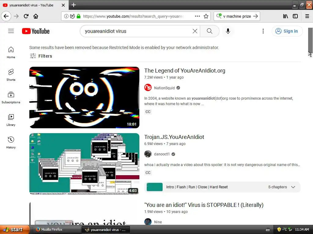This screenshot has height=234, width=313.
Task: Open "You are an idiot!" Virus is STOPPABLE title
Action: tap(204, 205)
